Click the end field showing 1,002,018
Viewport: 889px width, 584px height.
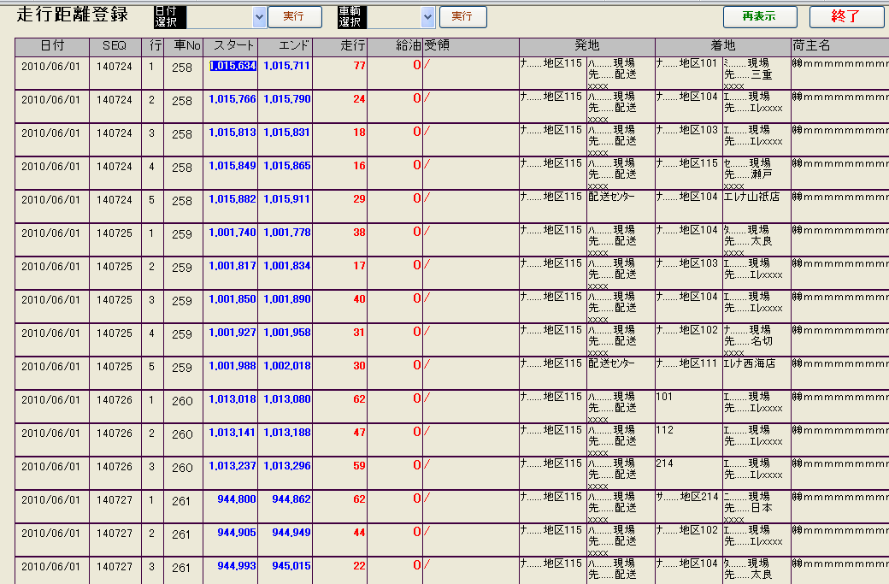coord(286,366)
